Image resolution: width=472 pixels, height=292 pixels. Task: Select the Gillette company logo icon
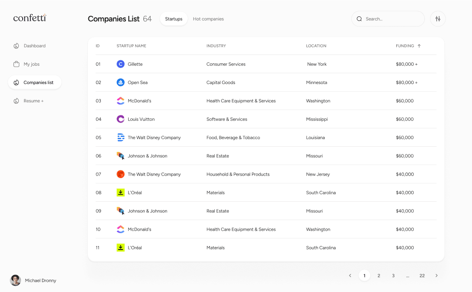(x=120, y=64)
